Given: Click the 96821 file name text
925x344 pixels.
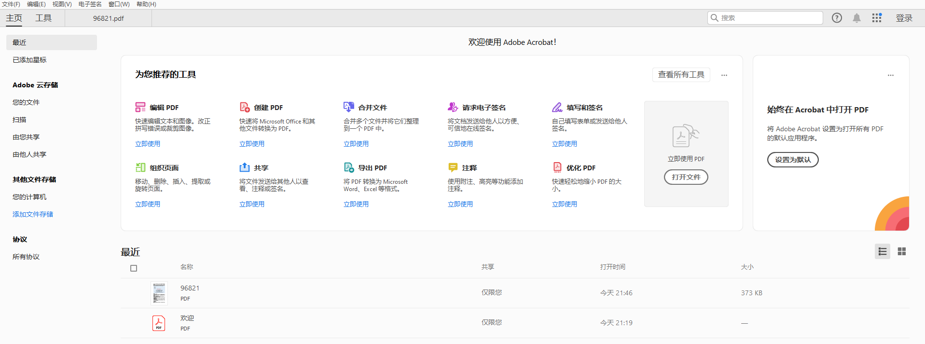Looking at the screenshot, I should click(190, 288).
